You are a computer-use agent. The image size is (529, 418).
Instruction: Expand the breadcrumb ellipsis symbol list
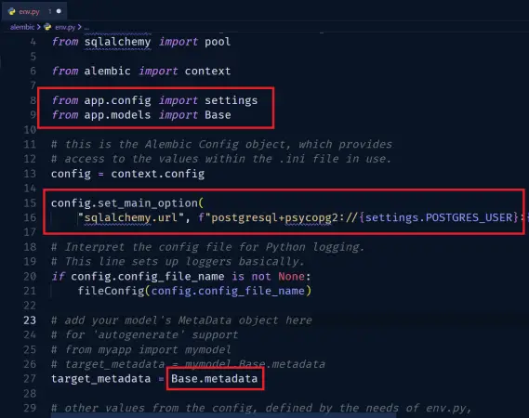[x=86, y=27]
